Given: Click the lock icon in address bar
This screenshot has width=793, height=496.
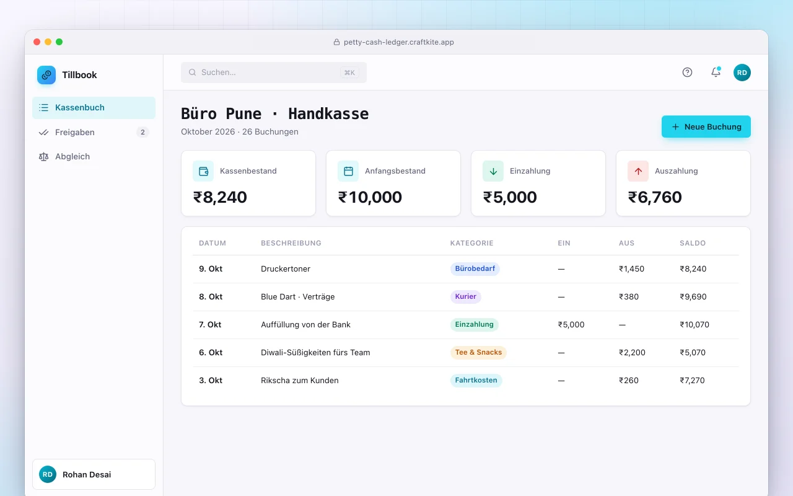Looking at the screenshot, I should point(337,42).
